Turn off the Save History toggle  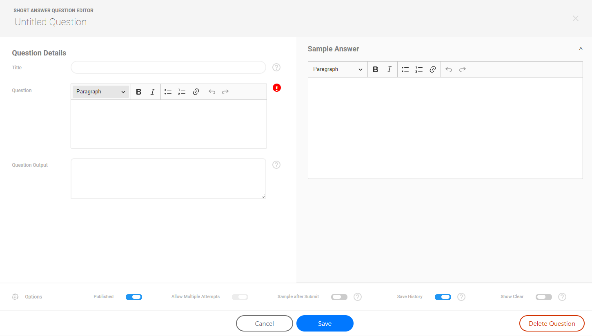point(443,297)
